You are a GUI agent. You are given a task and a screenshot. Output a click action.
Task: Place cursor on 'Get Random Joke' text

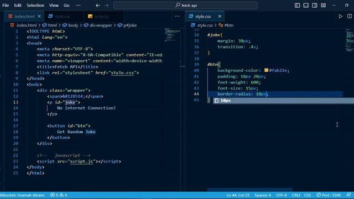[76, 132]
